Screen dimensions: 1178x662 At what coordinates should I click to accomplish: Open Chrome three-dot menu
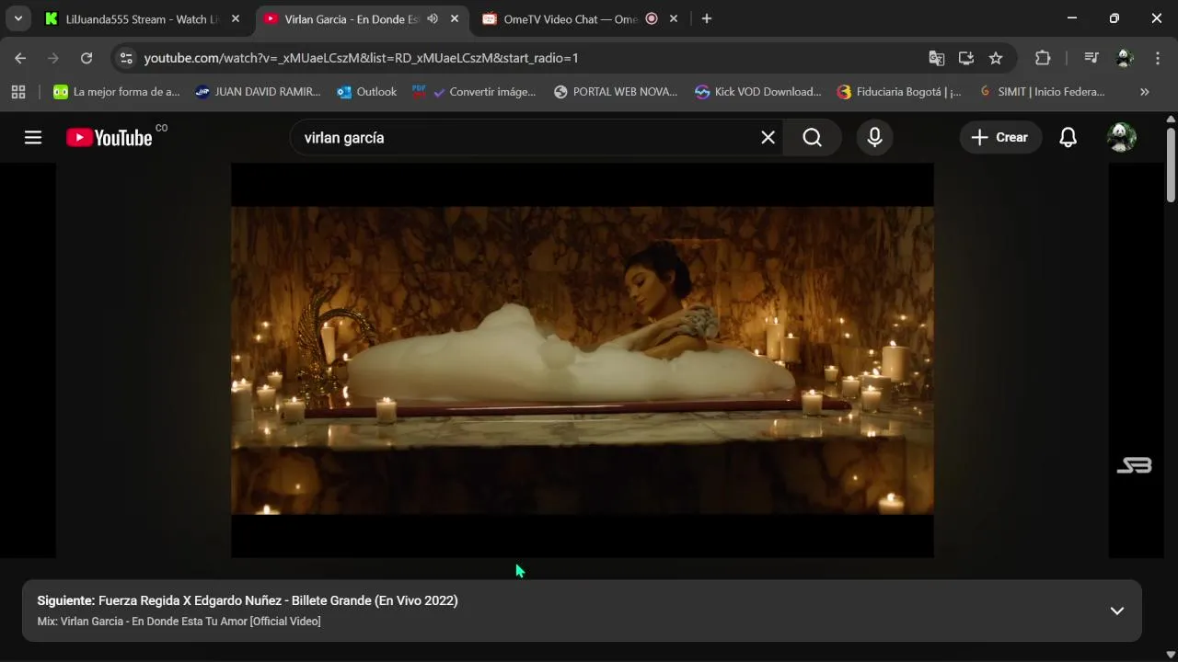[1158, 58]
